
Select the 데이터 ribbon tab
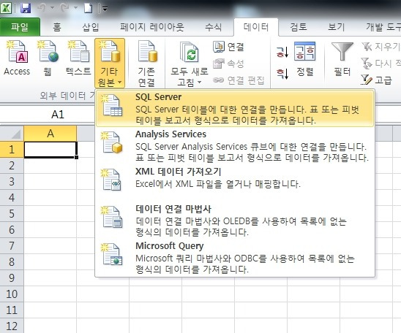(x=256, y=27)
